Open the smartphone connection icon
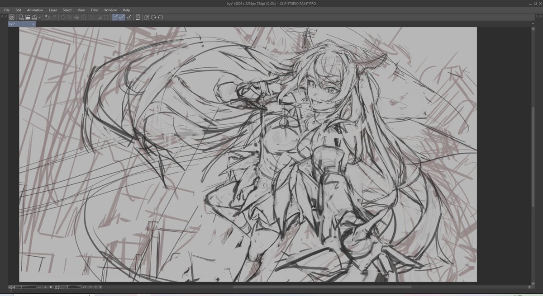This screenshot has height=296, width=543. 138,17
